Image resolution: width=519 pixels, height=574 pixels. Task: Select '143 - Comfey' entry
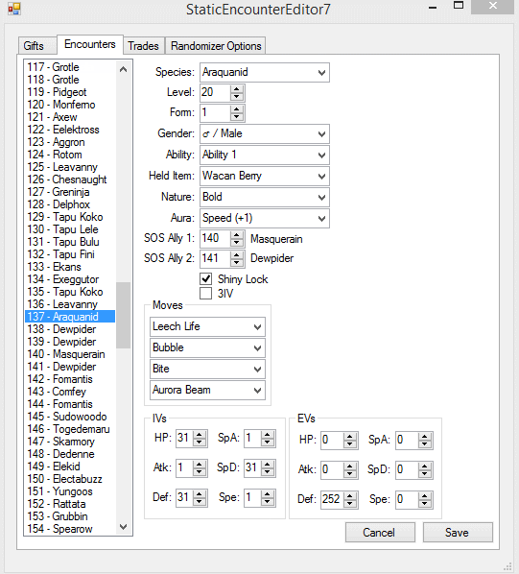70,392
